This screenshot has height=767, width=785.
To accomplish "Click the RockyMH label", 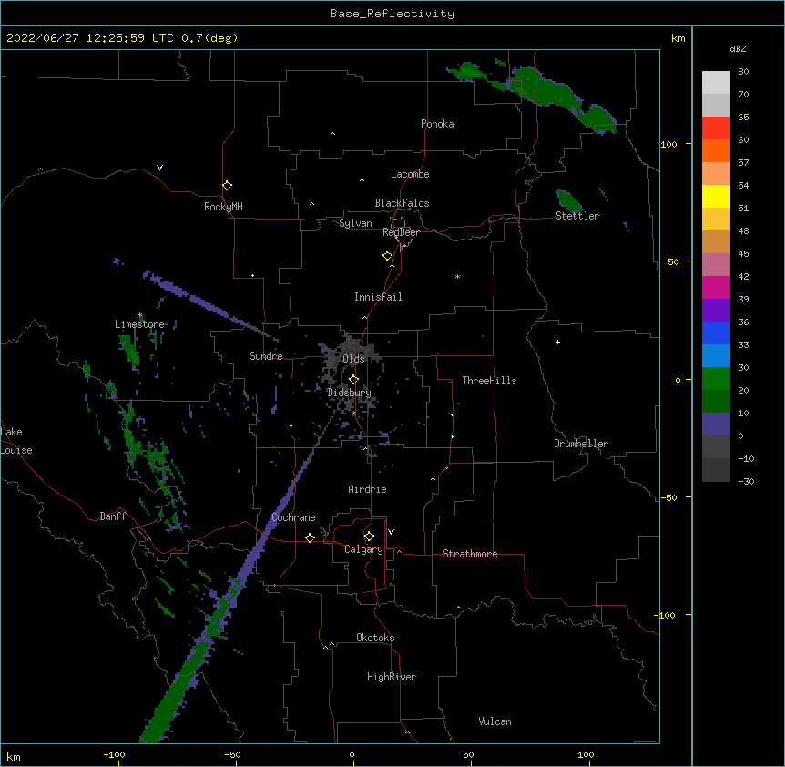I will click(223, 207).
